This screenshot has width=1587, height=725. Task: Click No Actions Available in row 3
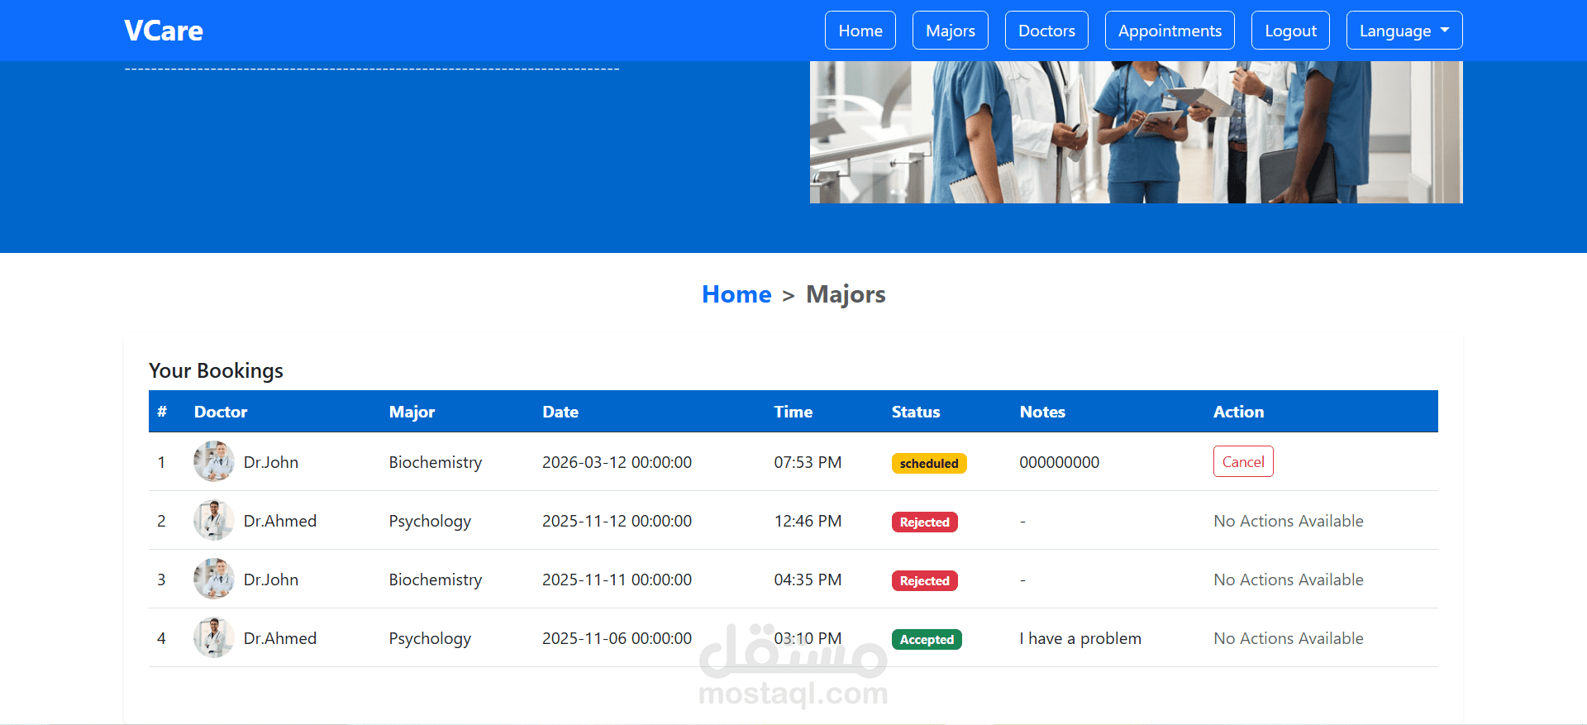point(1289,580)
